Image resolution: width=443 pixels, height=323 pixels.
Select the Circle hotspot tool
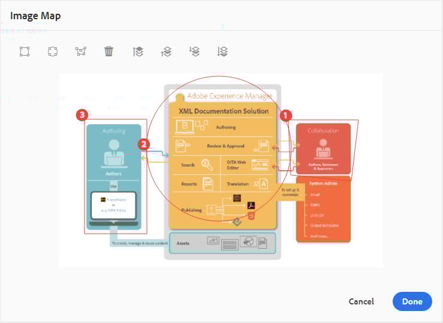click(53, 52)
